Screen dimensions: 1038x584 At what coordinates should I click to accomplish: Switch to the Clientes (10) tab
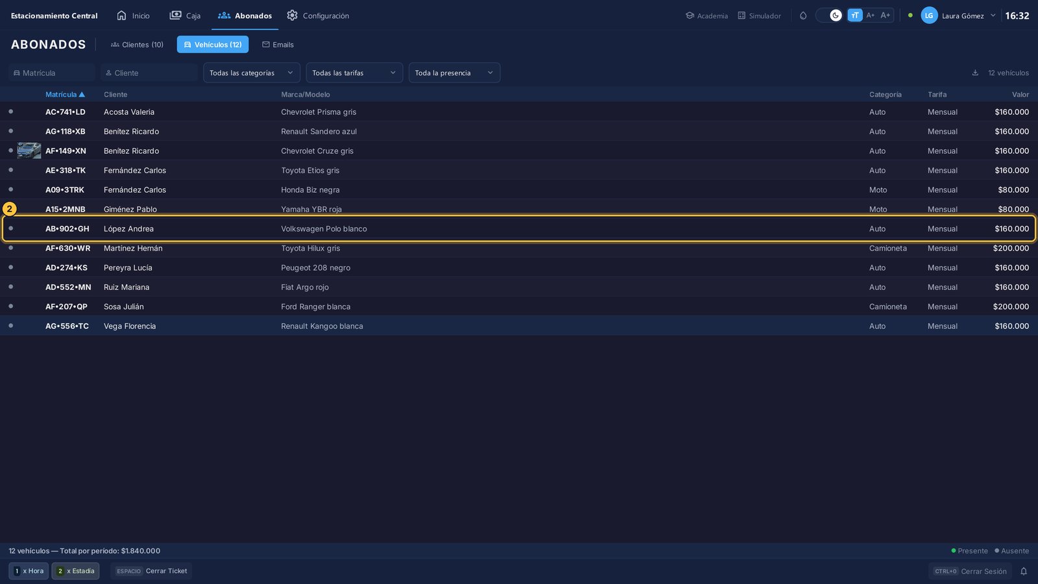tap(137, 45)
